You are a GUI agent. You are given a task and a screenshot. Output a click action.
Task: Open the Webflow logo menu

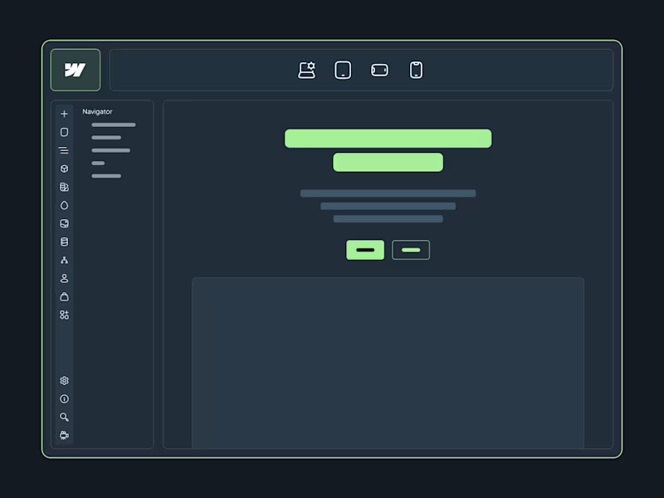coord(76,70)
